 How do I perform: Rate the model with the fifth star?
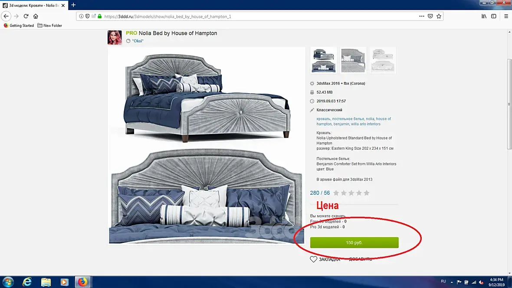(367, 193)
